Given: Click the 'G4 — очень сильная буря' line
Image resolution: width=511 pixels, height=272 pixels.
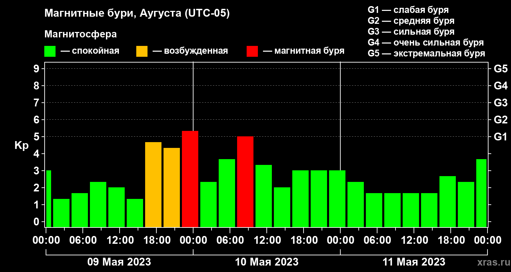Looking at the screenshot, I should 425,42.
